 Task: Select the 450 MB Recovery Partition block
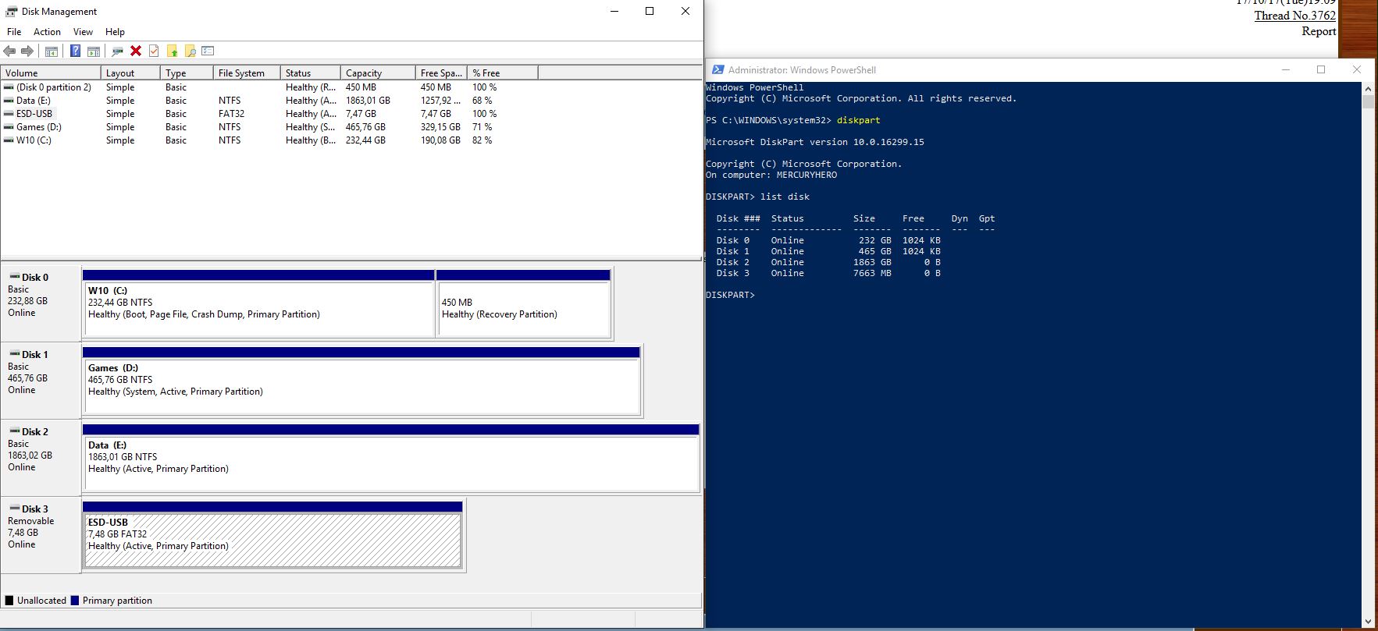523,303
